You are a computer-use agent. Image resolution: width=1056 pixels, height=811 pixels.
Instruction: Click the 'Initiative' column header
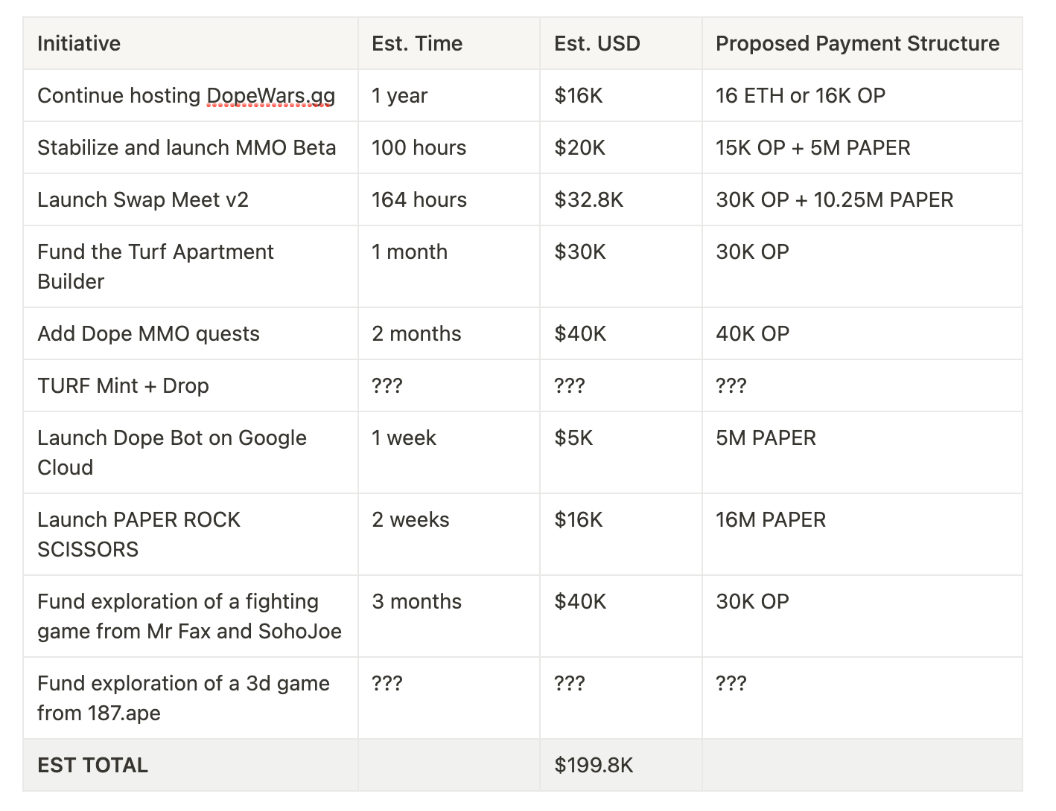coord(191,43)
